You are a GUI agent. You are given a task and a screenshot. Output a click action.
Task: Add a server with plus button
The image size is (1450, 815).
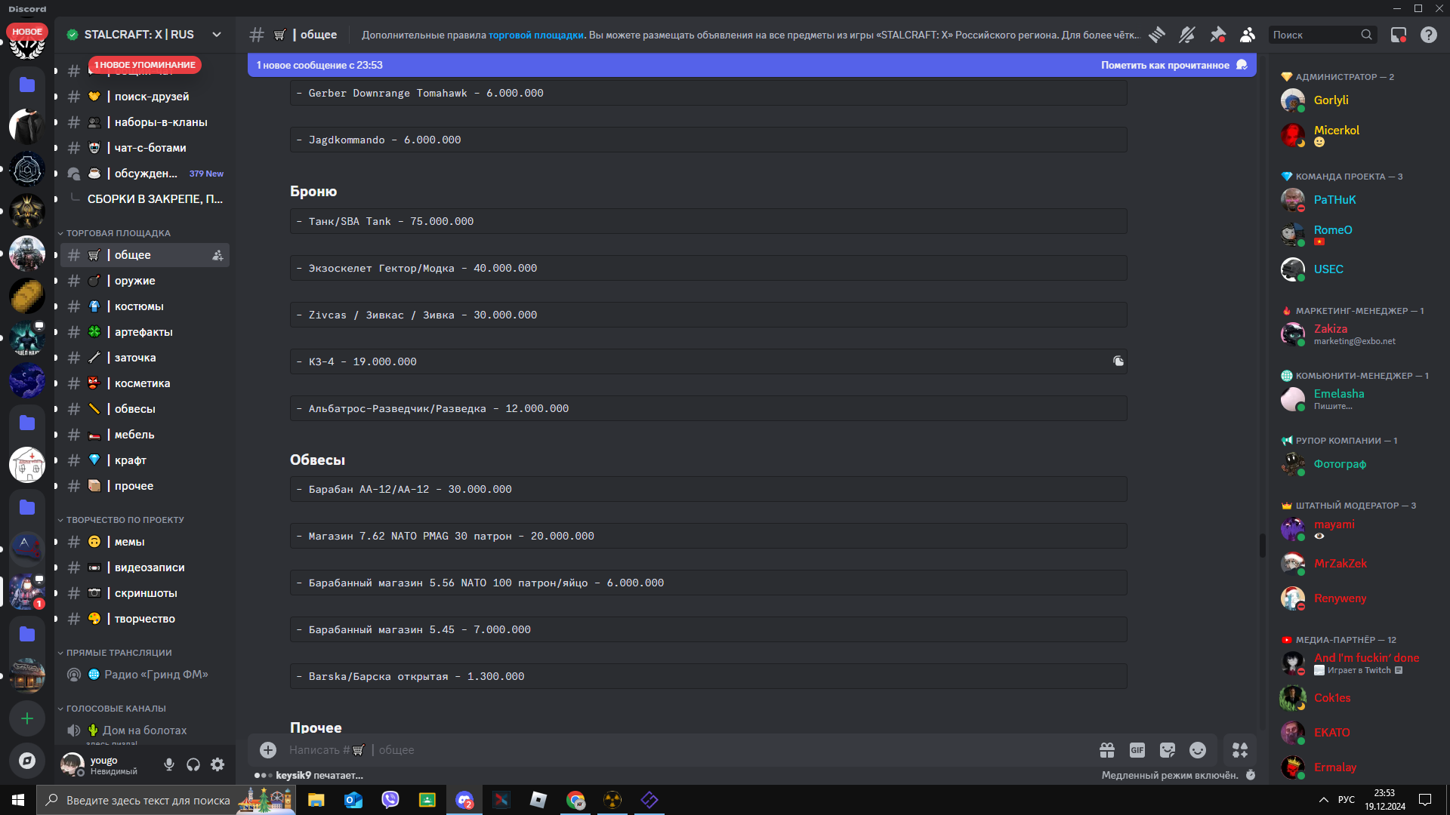click(x=27, y=718)
